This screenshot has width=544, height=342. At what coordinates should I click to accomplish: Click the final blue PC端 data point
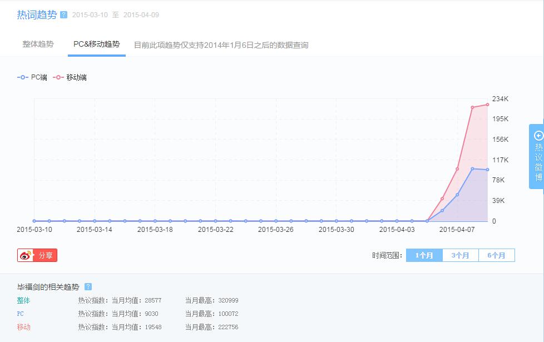pyautogui.click(x=487, y=170)
